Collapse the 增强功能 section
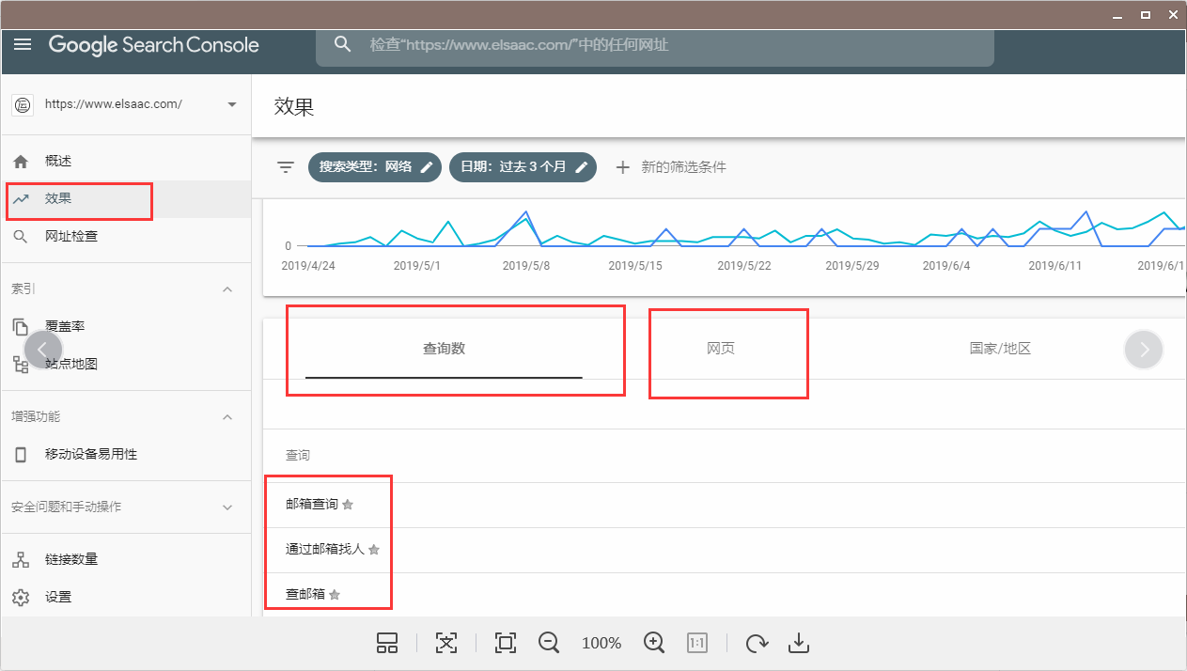 tap(226, 417)
